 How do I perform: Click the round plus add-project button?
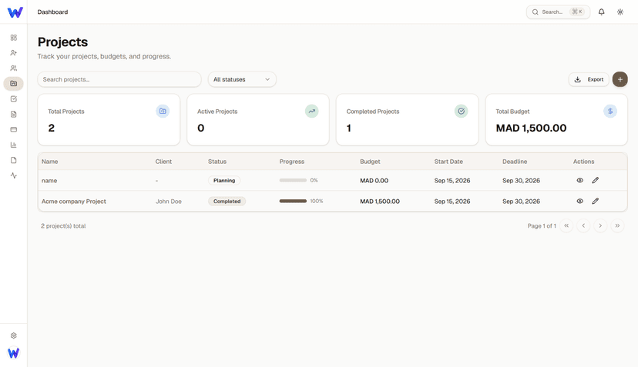(620, 79)
